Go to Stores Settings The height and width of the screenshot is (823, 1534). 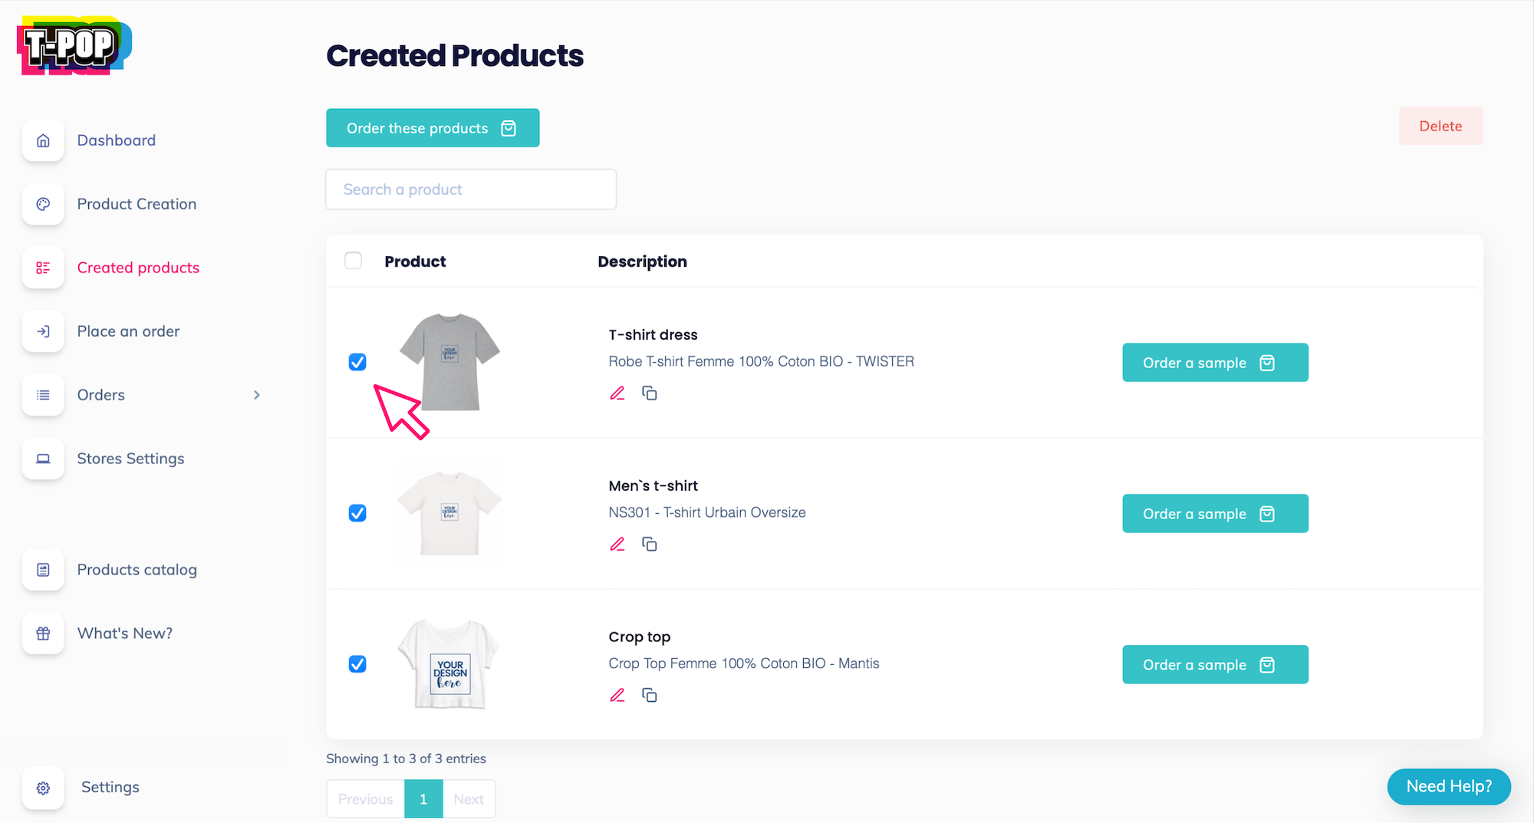click(130, 459)
